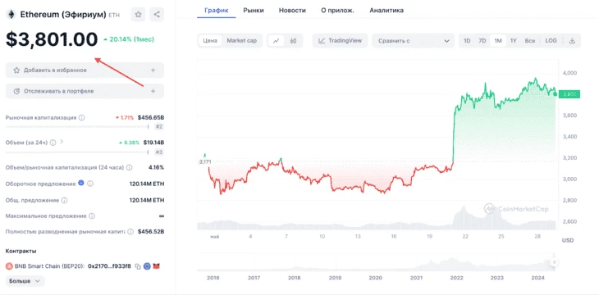Click the 24h volume rank slider bar

click(x=77, y=152)
